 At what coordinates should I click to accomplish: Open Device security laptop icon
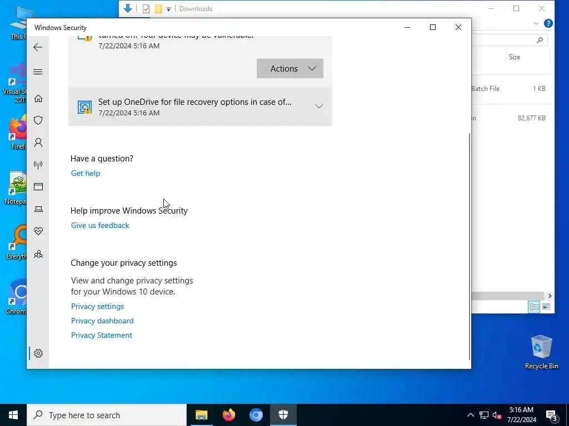pyautogui.click(x=38, y=209)
